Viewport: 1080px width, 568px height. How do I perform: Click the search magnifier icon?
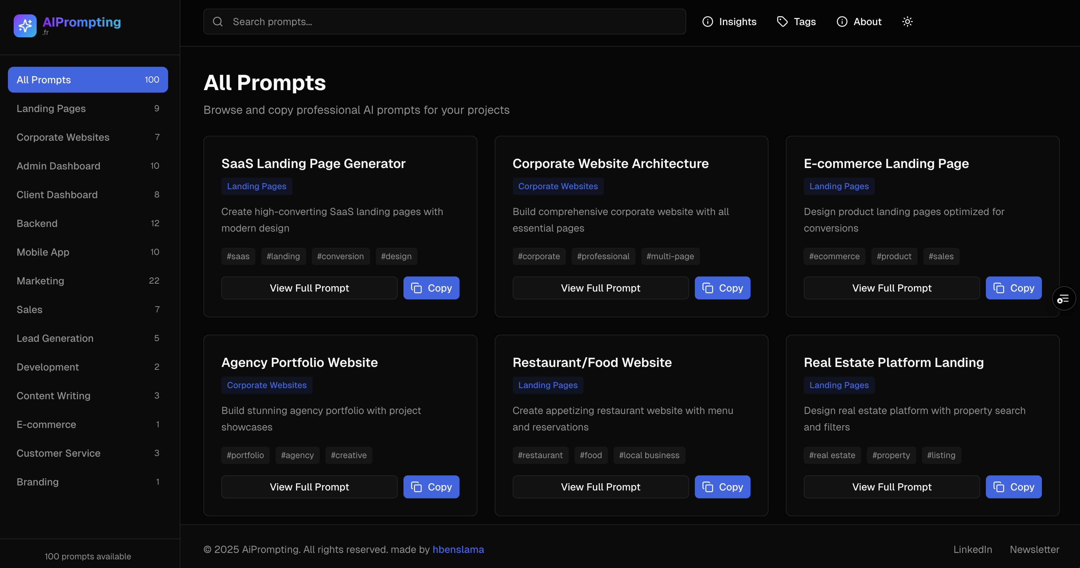click(x=218, y=22)
